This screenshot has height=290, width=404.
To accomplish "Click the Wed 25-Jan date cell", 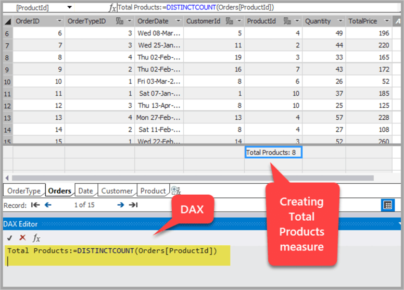I will [x=159, y=45].
